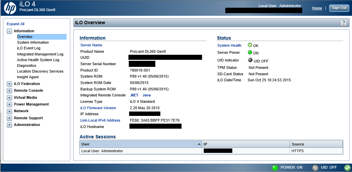Sort the User column with the arrow
This screenshot has width=352, height=172.
(x=199, y=144)
